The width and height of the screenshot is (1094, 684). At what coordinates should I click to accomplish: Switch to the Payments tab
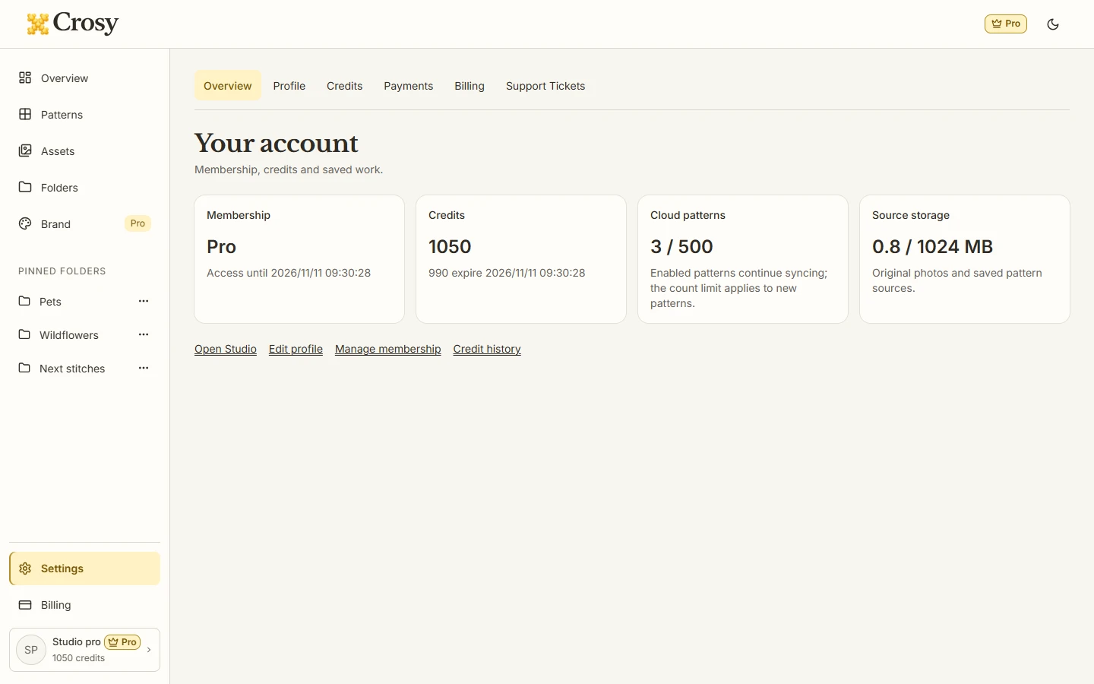[x=409, y=86]
